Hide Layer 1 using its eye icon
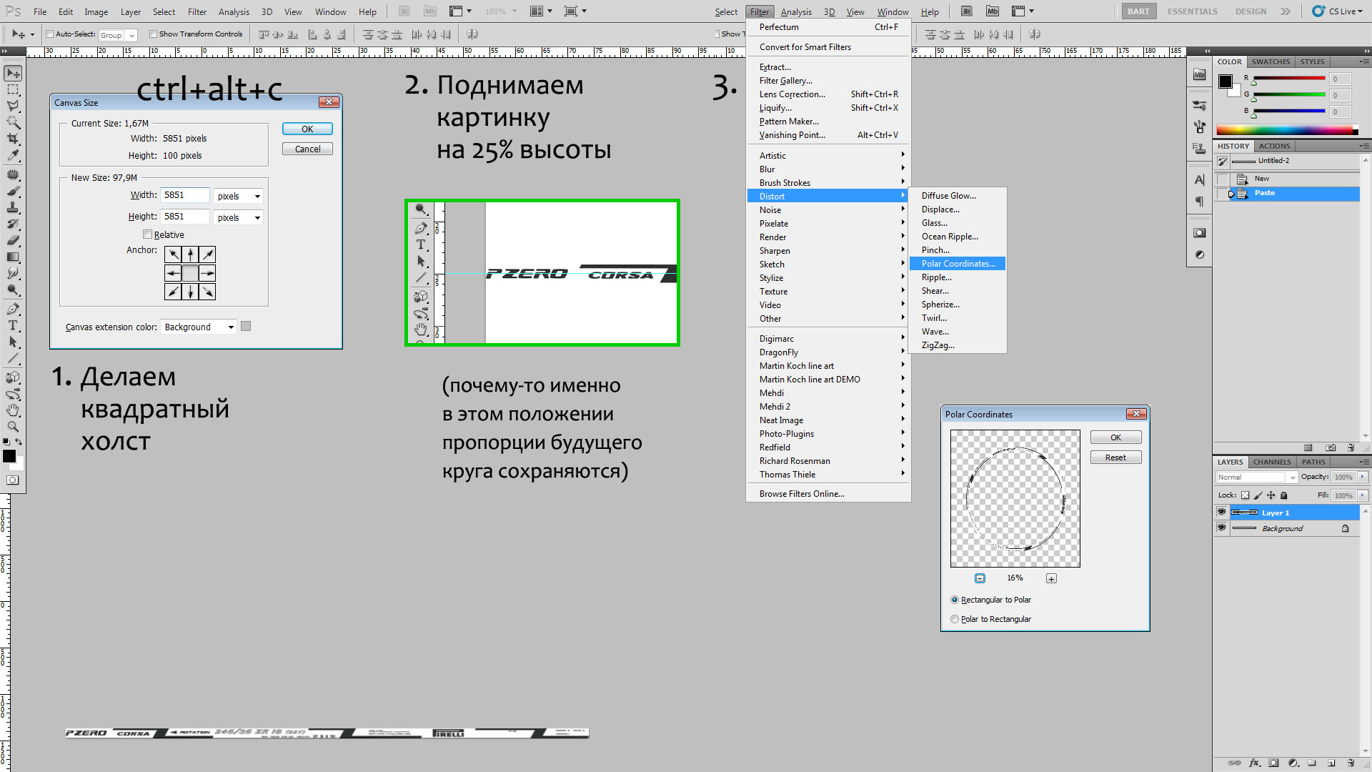 1221,512
